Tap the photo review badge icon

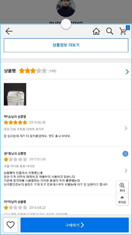click(126, 154)
